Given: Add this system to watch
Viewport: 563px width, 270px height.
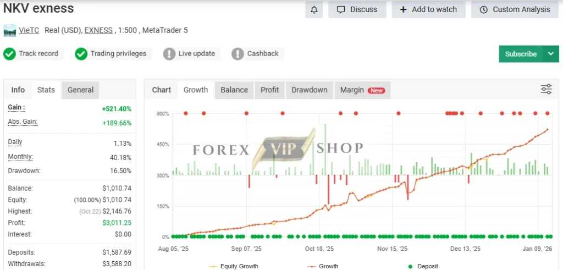Looking at the screenshot, I should (x=428, y=10).
